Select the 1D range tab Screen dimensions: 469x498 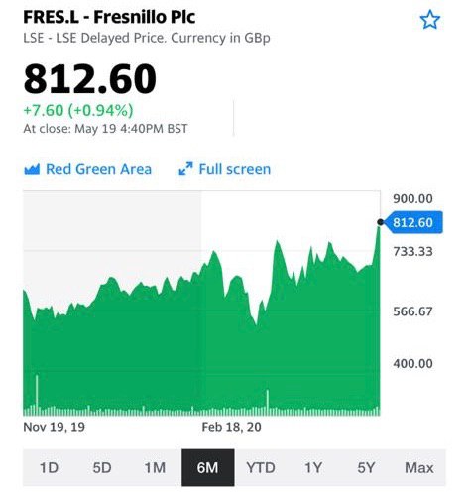click(x=49, y=468)
